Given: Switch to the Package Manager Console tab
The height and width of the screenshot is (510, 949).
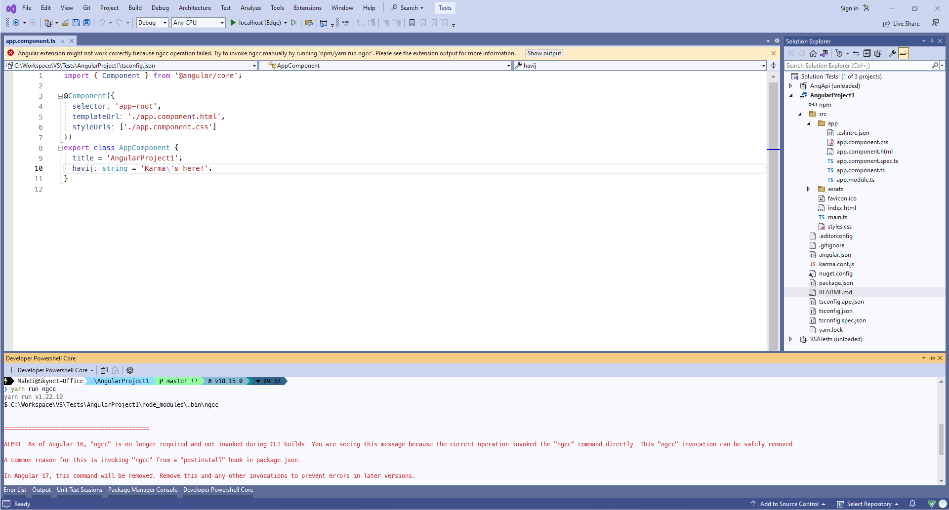Looking at the screenshot, I should (x=142, y=490).
